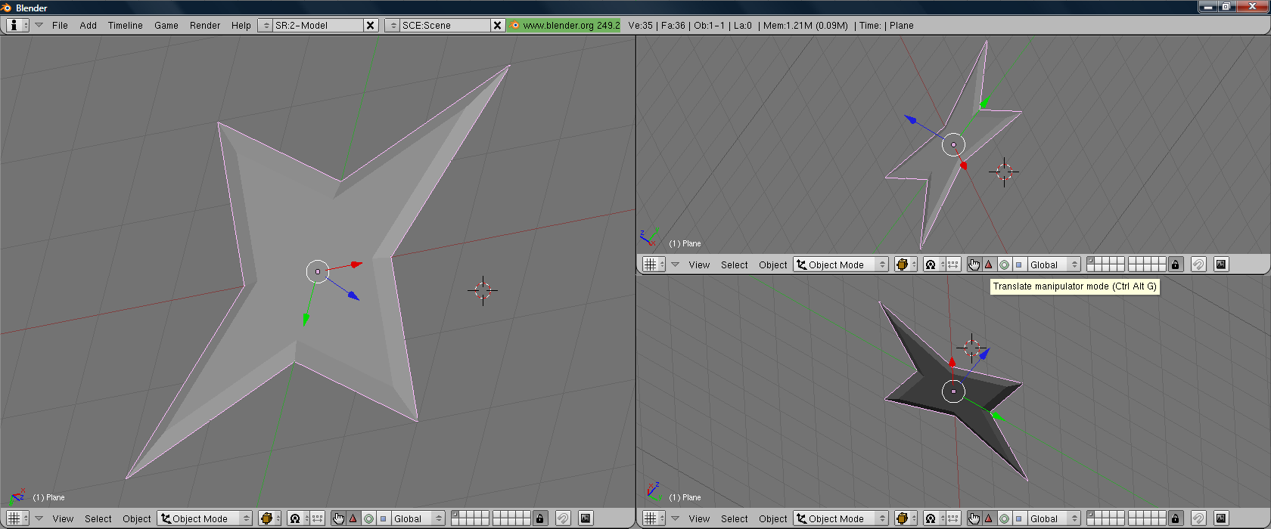Open View menu in top-right viewport header
1271x529 pixels.
pos(699,264)
